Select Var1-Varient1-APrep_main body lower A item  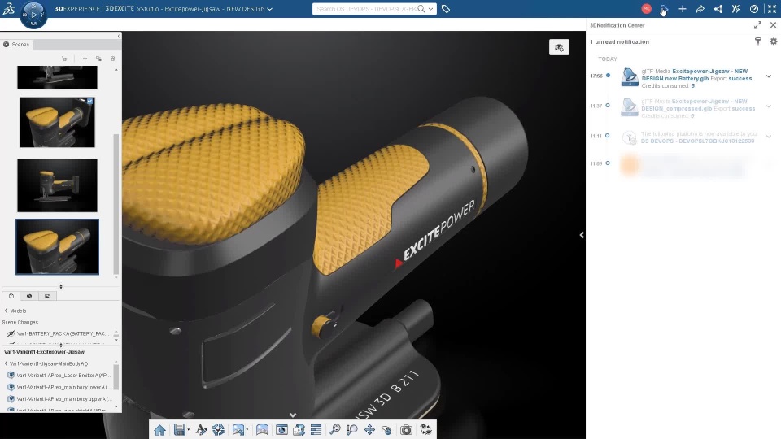[59, 387]
